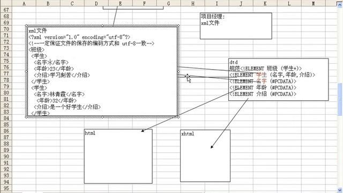Click the bottom-middle handle of xml box
The height and width of the screenshot is (193, 343).
(x=102, y=117)
